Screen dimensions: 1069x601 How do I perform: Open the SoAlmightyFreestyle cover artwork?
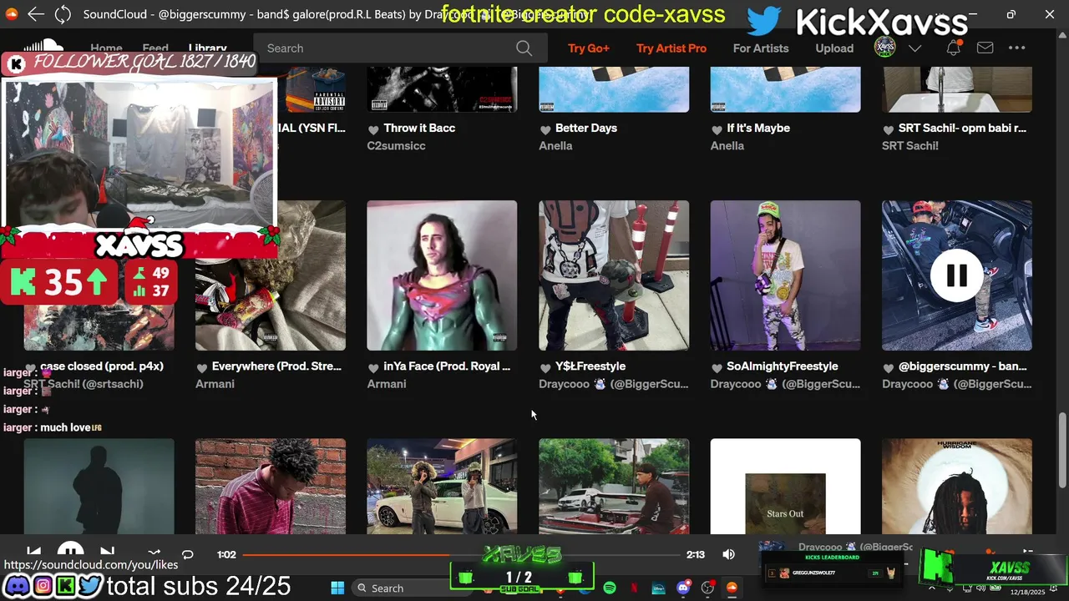pyautogui.click(x=785, y=275)
